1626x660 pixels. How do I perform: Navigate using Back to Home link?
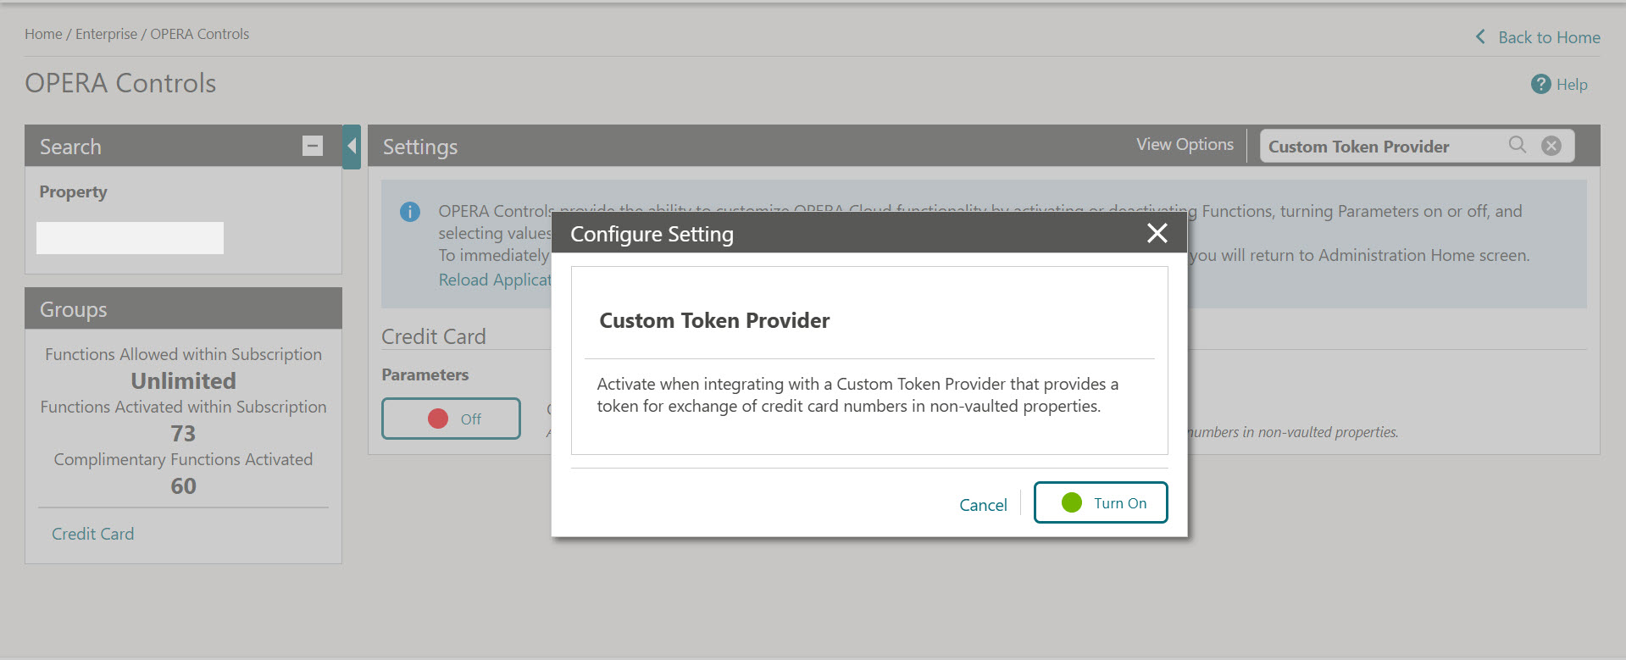1549,36
